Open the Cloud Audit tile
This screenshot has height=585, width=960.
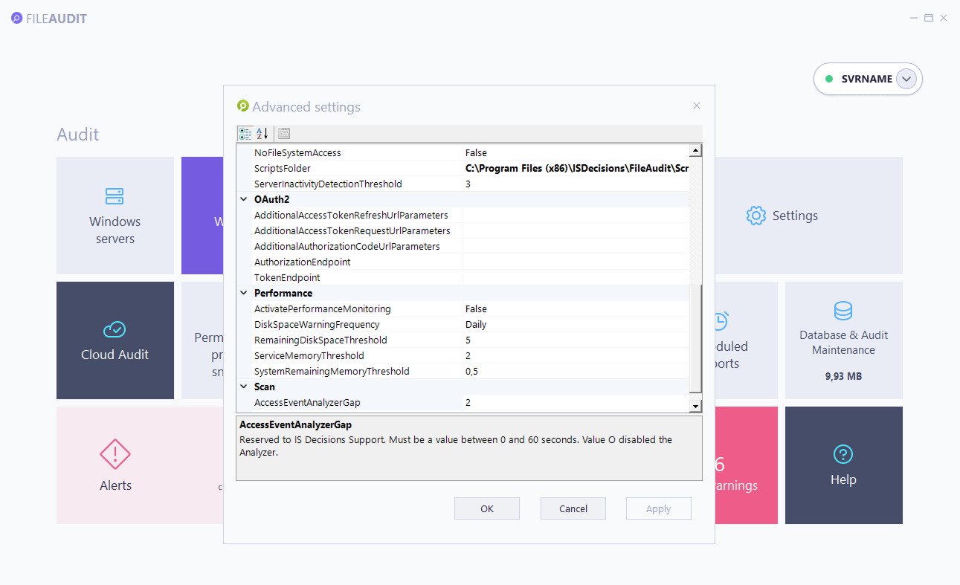click(x=115, y=340)
